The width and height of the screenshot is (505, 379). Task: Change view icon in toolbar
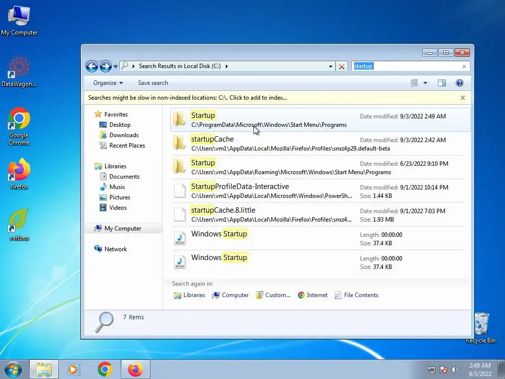point(414,83)
